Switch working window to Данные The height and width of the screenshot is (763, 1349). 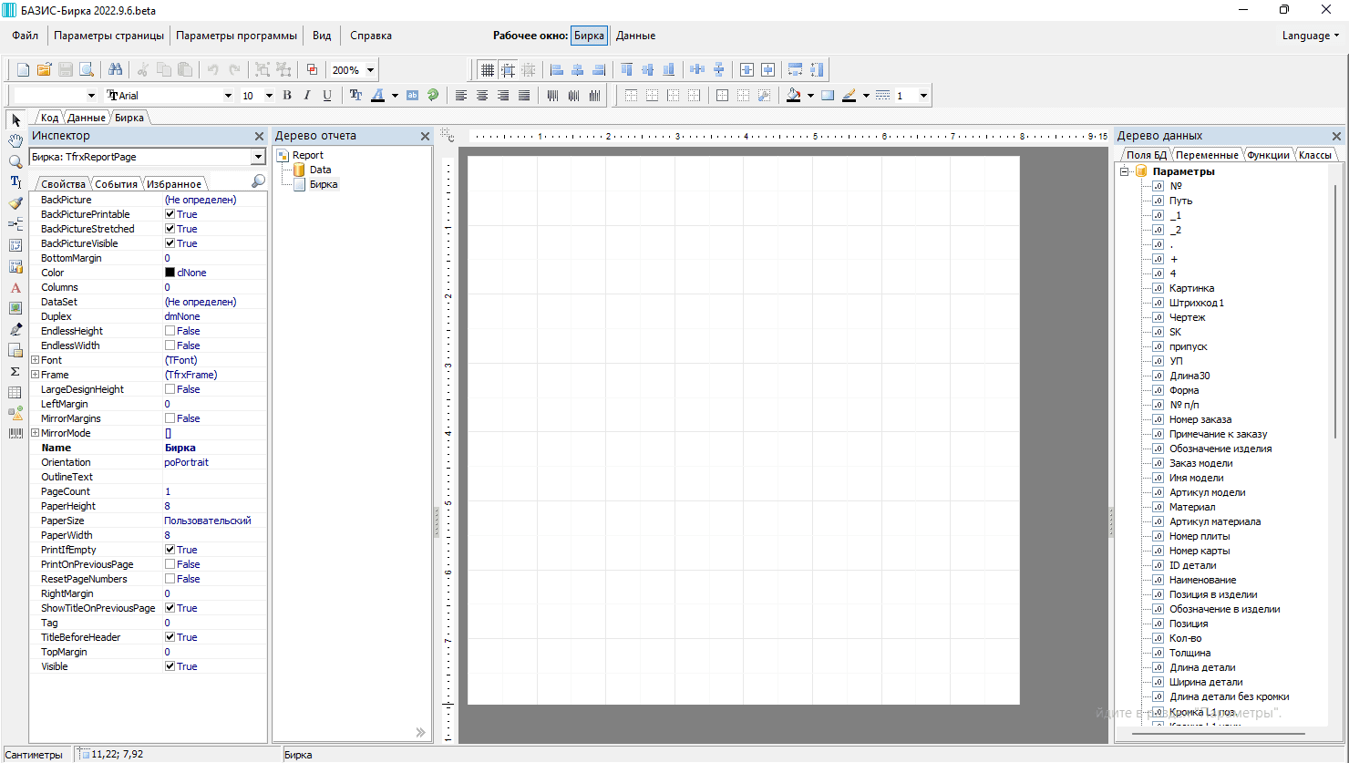635,36
